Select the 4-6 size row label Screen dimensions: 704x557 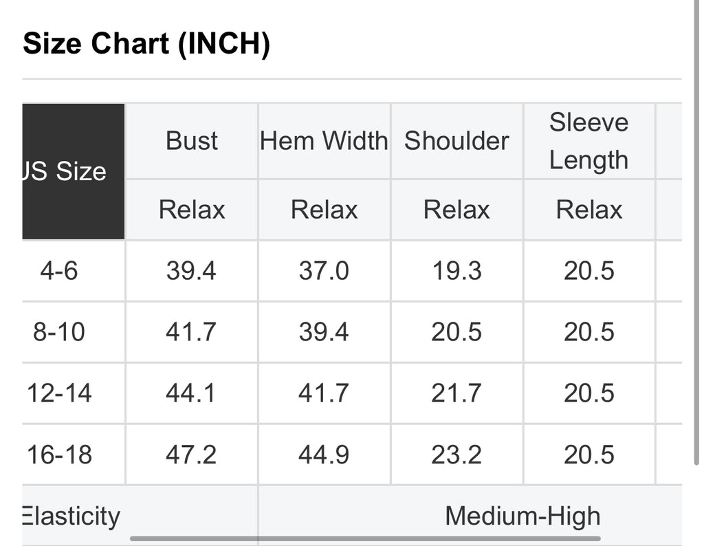(x=59, y=271)
